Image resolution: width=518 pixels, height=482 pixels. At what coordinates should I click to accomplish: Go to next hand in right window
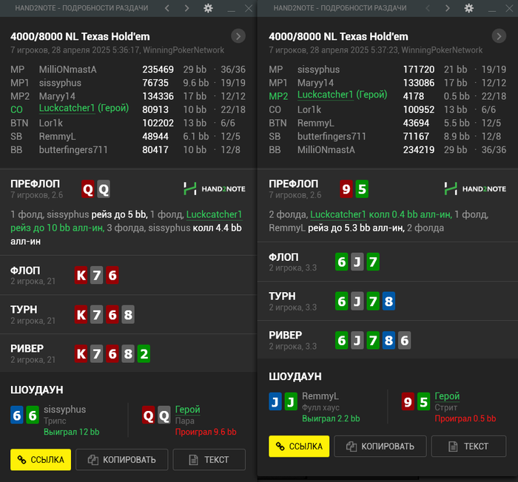click(x=448, y=8)
